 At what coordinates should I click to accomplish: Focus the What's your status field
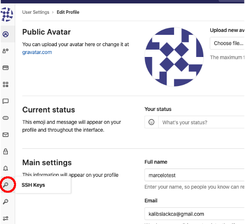[201, 122]
